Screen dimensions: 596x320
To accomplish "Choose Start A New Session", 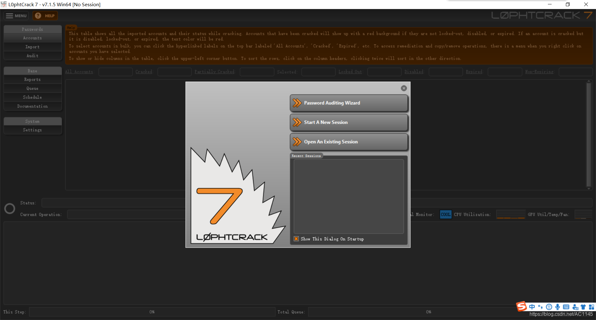I will click(349, 122).
